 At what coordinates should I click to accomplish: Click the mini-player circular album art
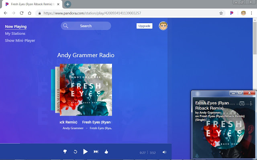point(224,129)
